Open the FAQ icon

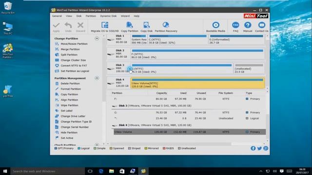click(x=235, y=25)
